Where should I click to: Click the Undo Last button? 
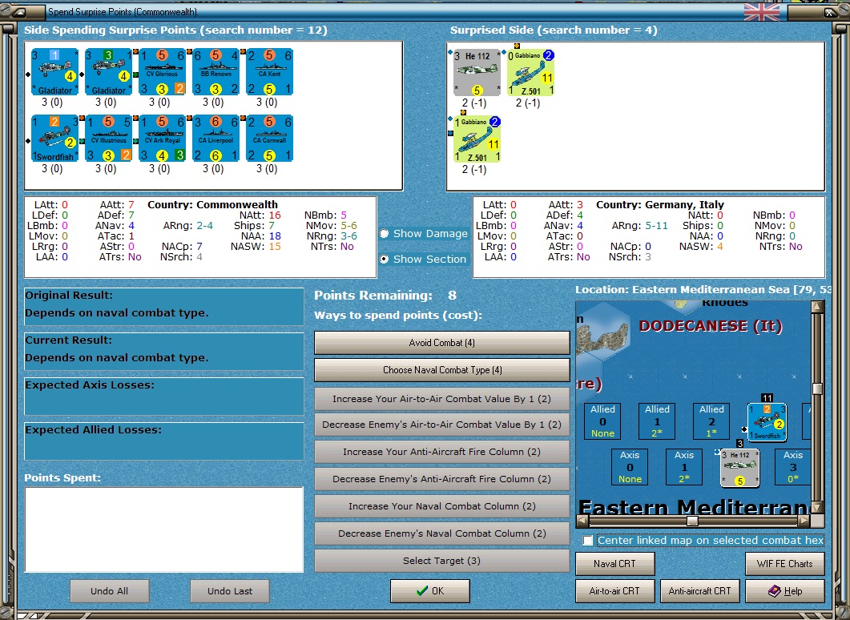[230, 590]
